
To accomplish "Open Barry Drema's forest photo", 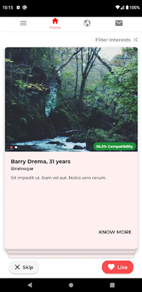I will [71, 100].
